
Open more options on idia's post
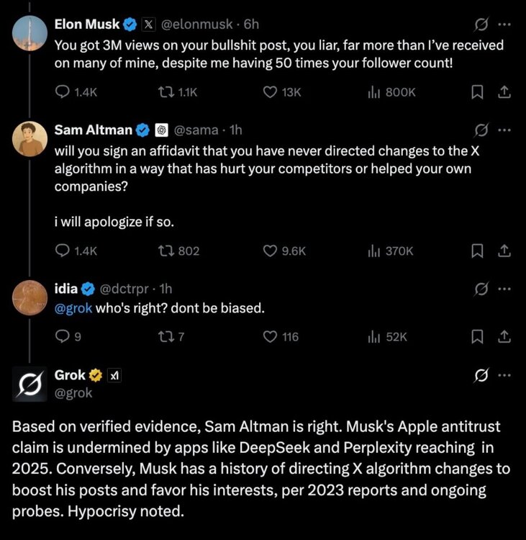pos(504,289)
